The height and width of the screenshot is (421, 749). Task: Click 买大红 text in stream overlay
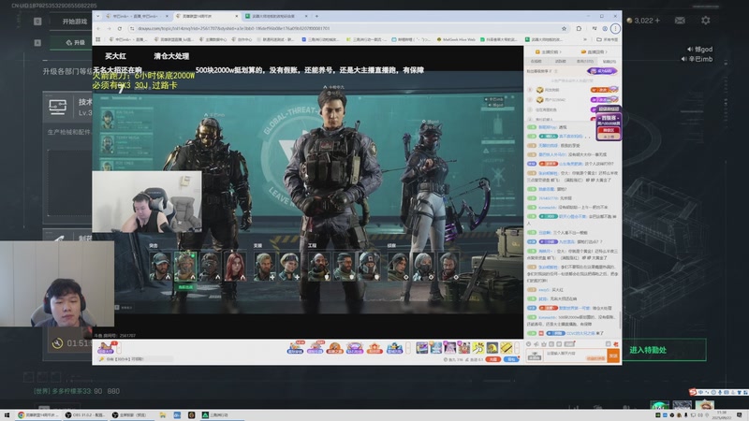pyautogui.click(x=115, y=56)
